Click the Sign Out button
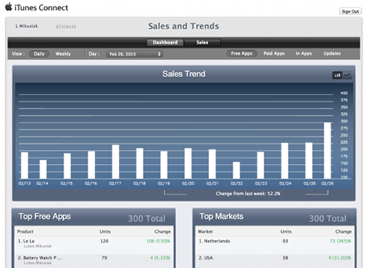 coord(350,11)
